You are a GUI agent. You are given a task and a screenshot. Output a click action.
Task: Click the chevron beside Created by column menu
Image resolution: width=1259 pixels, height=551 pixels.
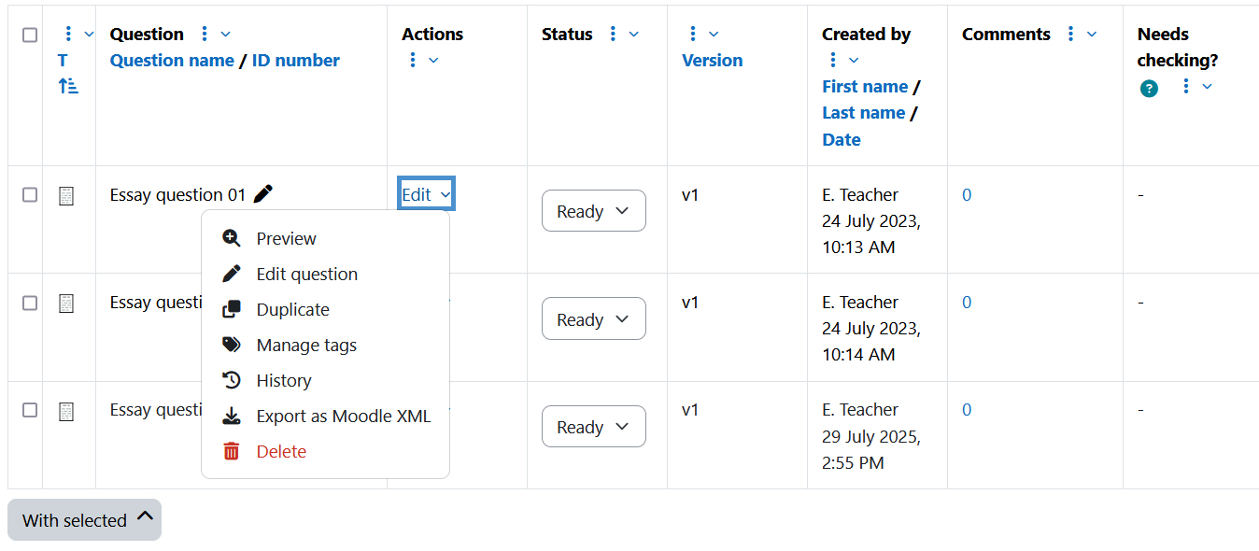[853, 60]
